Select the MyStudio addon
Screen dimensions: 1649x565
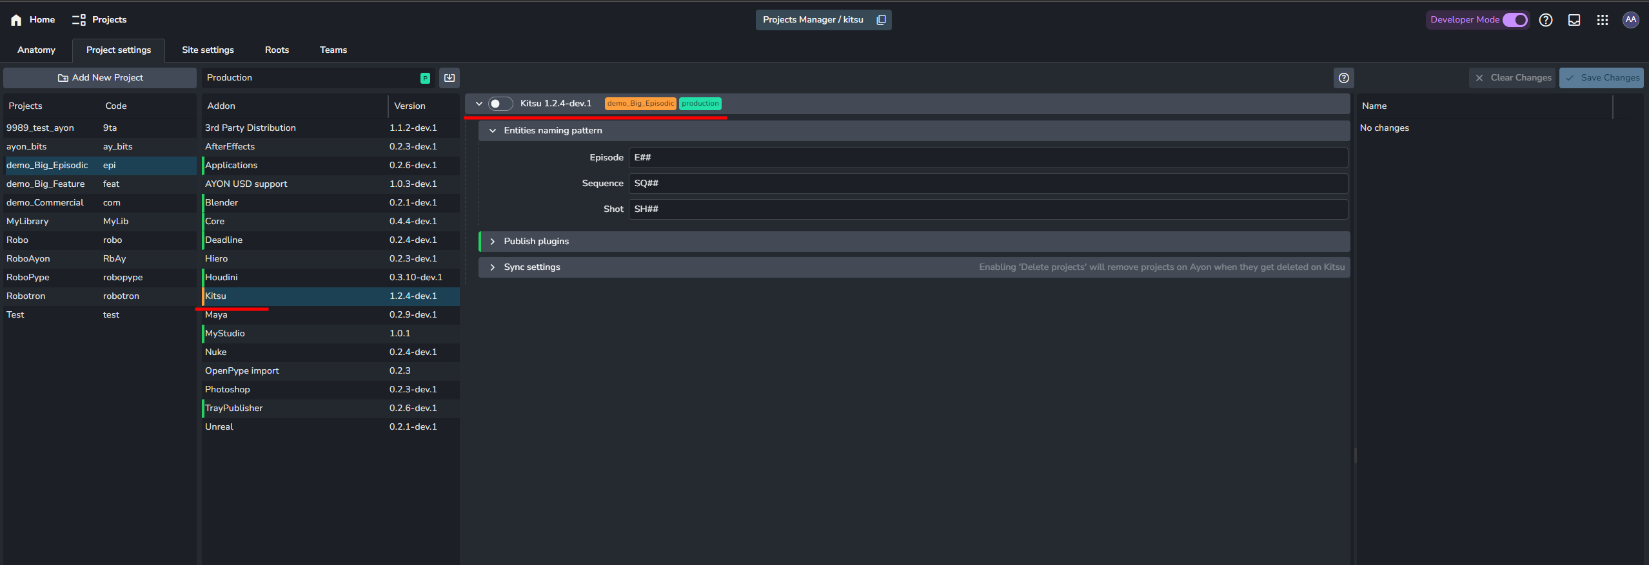tap(331, 334)
